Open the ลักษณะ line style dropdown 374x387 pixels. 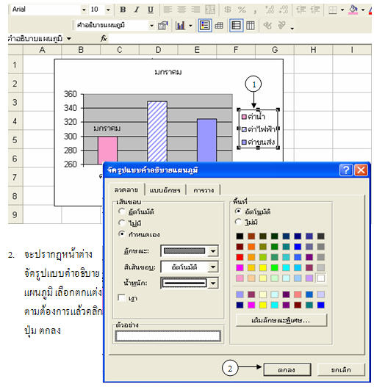(213, 251)
